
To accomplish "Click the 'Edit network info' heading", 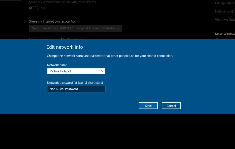I will pos(65,47).
